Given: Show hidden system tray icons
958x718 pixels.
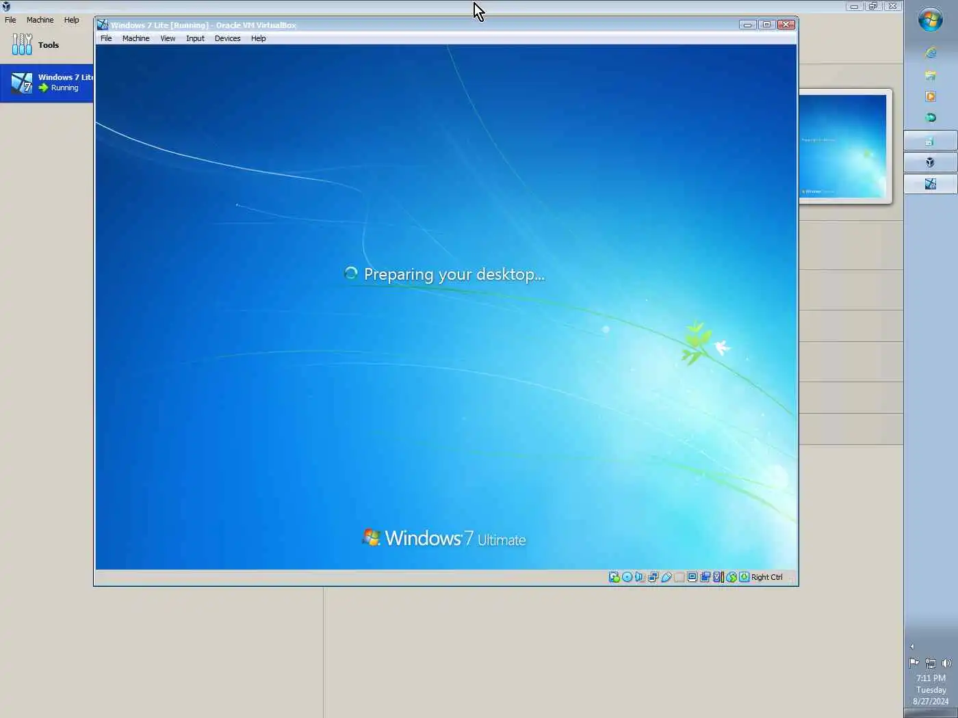Looking at the screenshot, I should coord(912,646).
